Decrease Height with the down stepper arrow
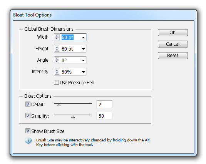The image size is (206, 164). (57, 50)
